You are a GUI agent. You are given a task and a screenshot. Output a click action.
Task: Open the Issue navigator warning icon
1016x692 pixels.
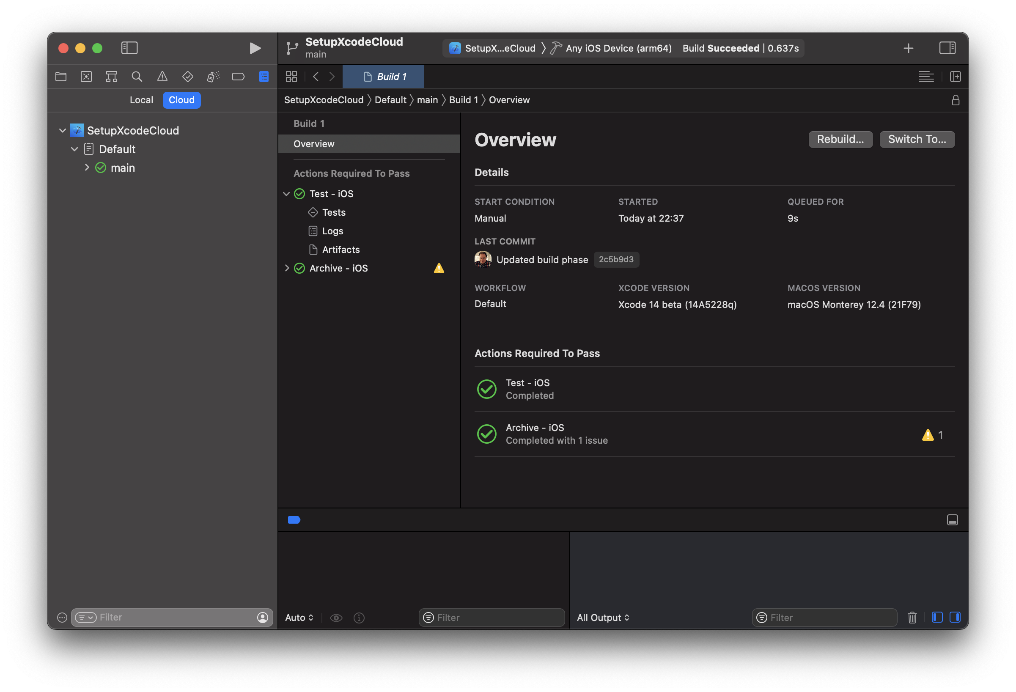coord(162,77)
